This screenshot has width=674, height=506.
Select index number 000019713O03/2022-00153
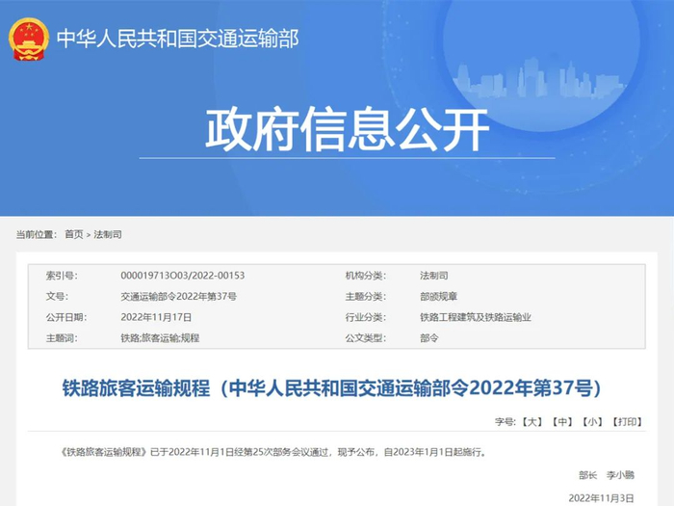183,276
